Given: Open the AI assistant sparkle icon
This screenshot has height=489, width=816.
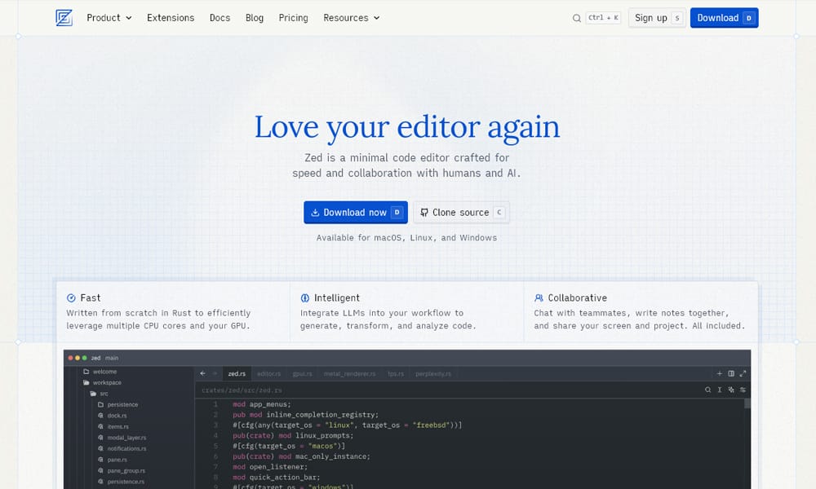Looking at the screenshot, I should [x=731, y=390].
